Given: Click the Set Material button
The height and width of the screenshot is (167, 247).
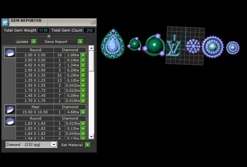Looking at the screenshot, I should tap(72, 145).
